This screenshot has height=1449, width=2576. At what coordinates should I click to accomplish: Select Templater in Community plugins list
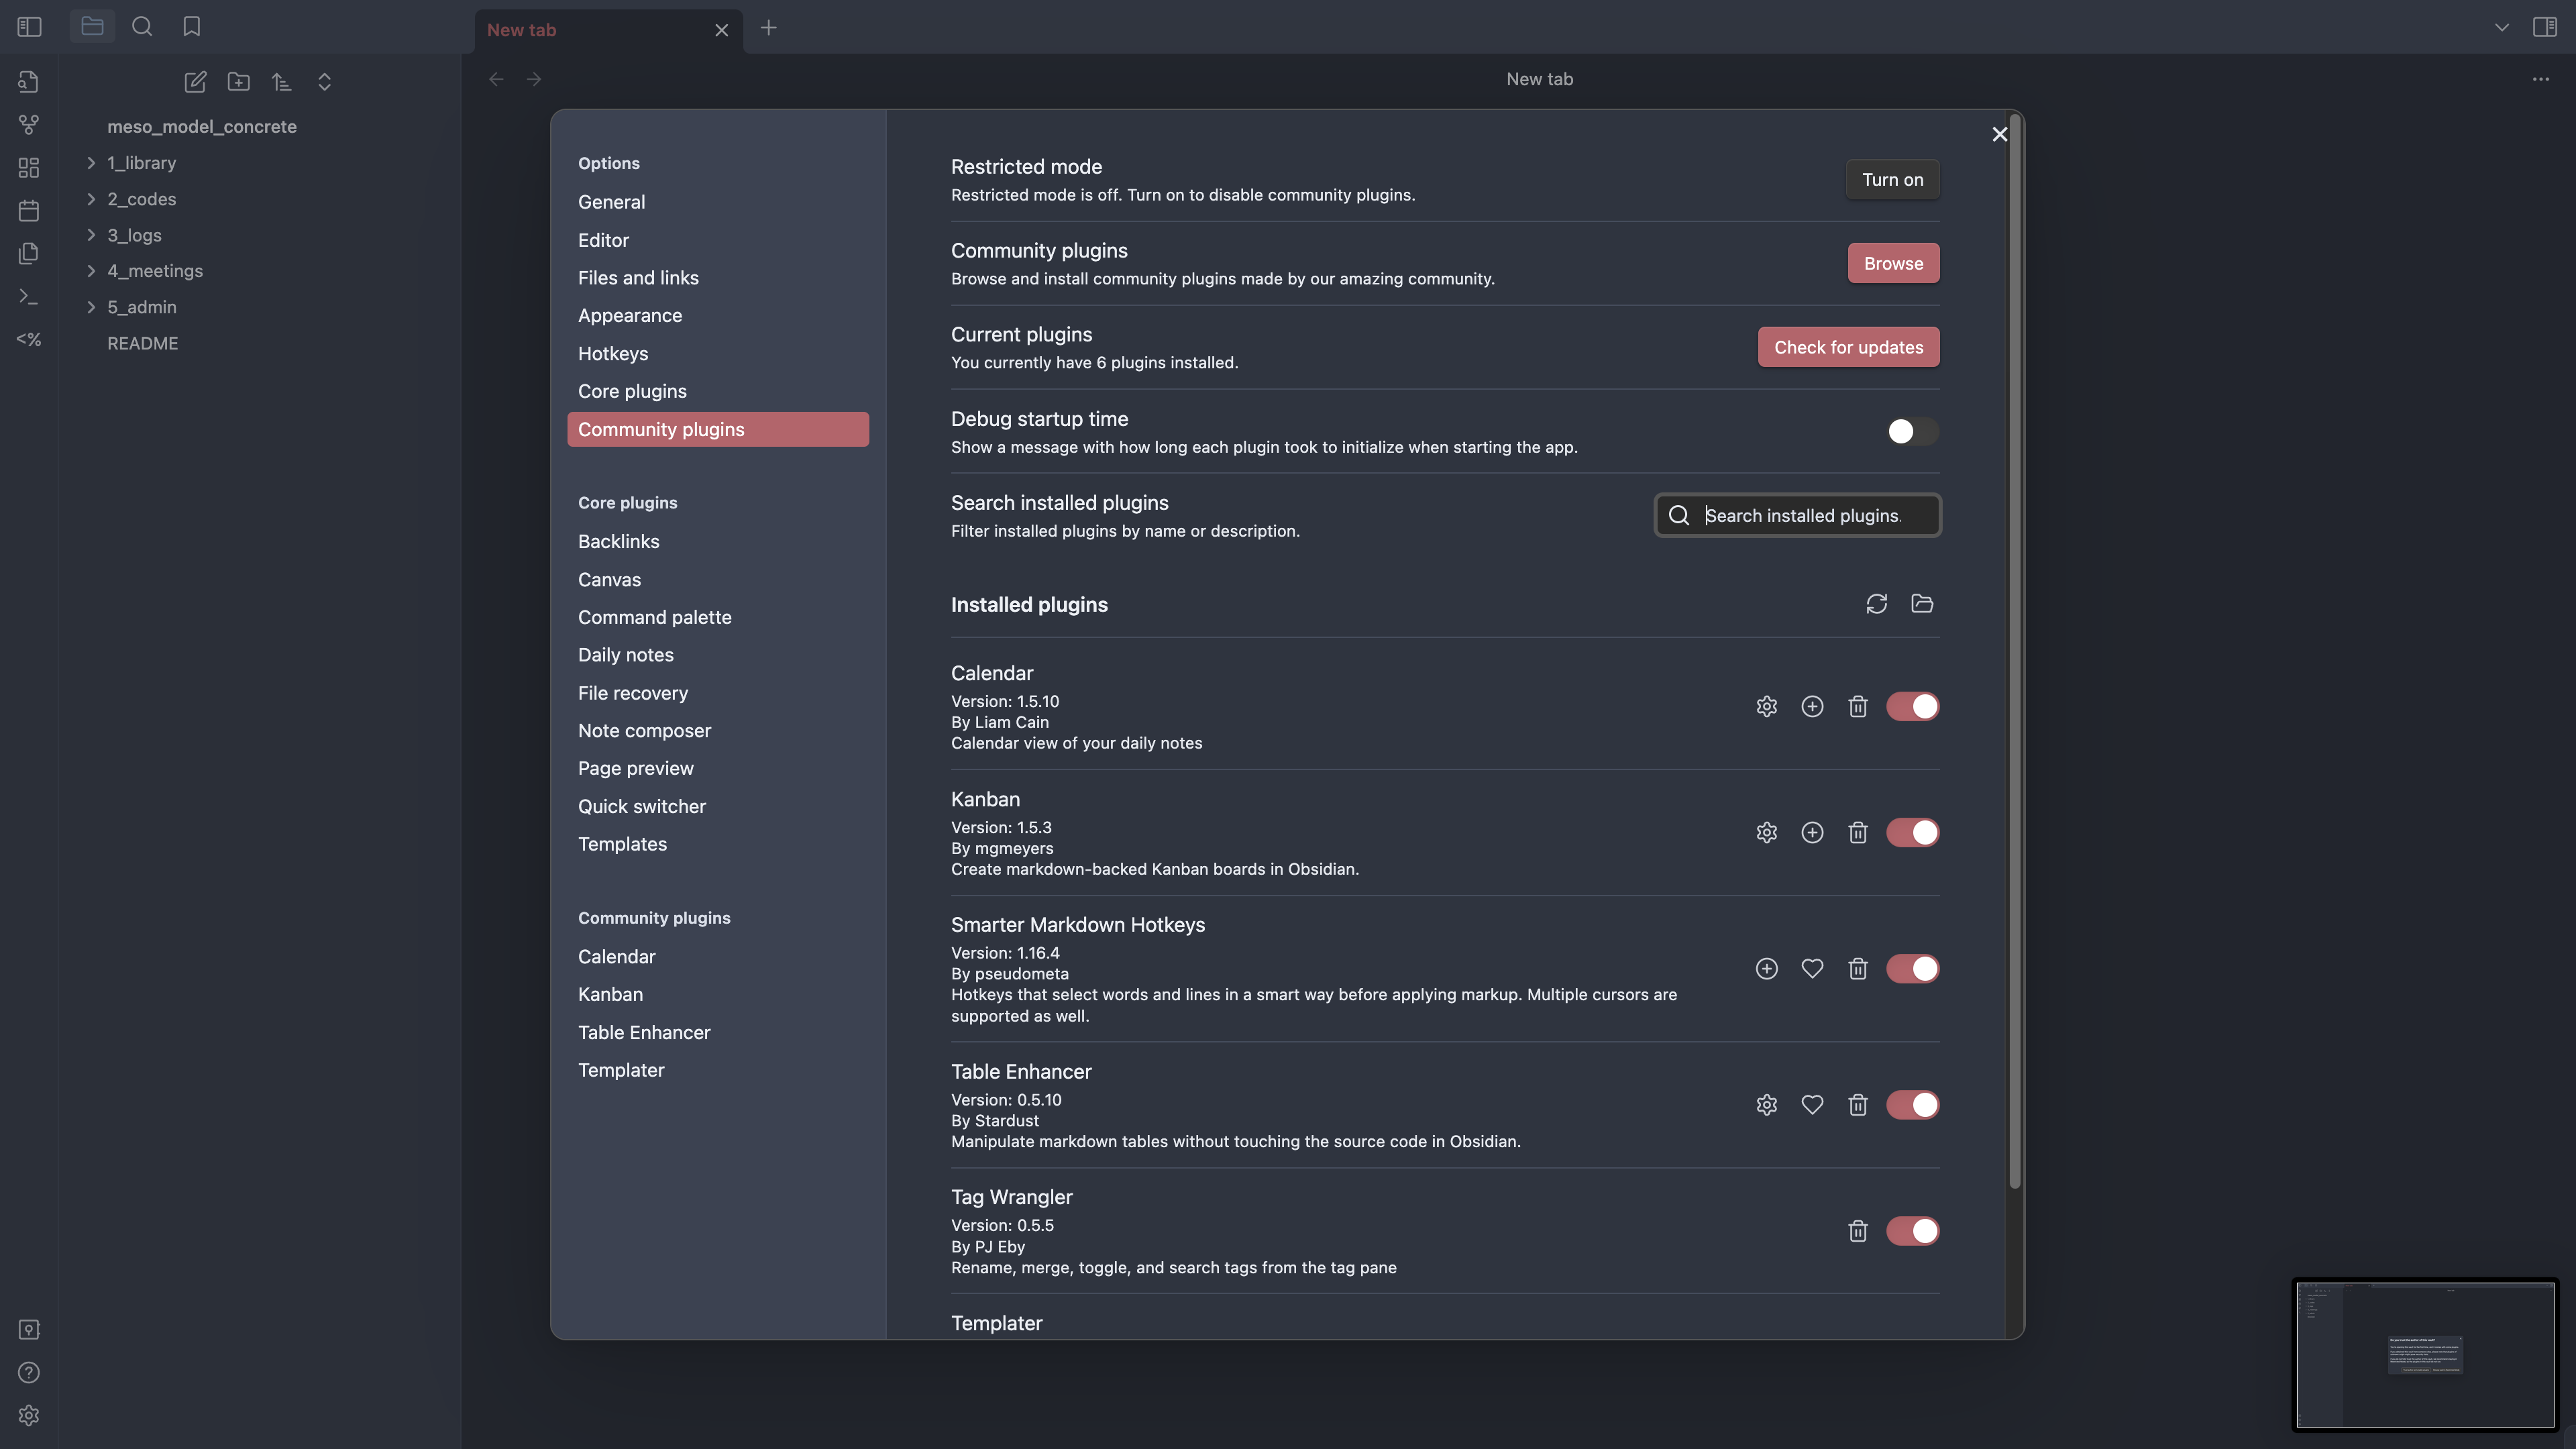tap(620, 1070)
